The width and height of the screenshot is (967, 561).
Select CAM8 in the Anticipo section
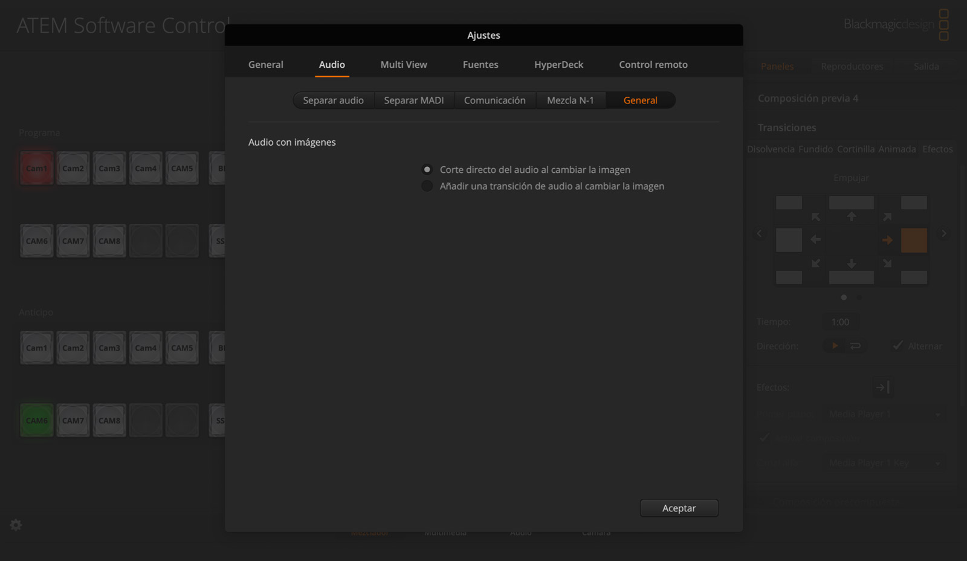[x=109, y=420]
